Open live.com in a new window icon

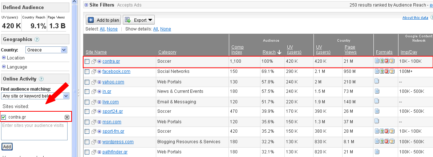pos(94,102)
